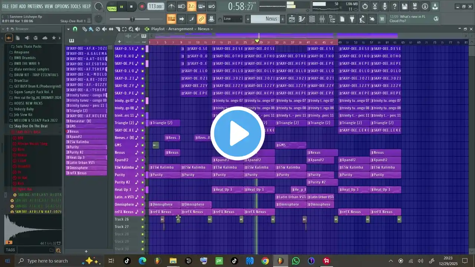475x267 pixels.
Task: Toggle the multilink to controllers icon
Action: [x=202, y=19]
